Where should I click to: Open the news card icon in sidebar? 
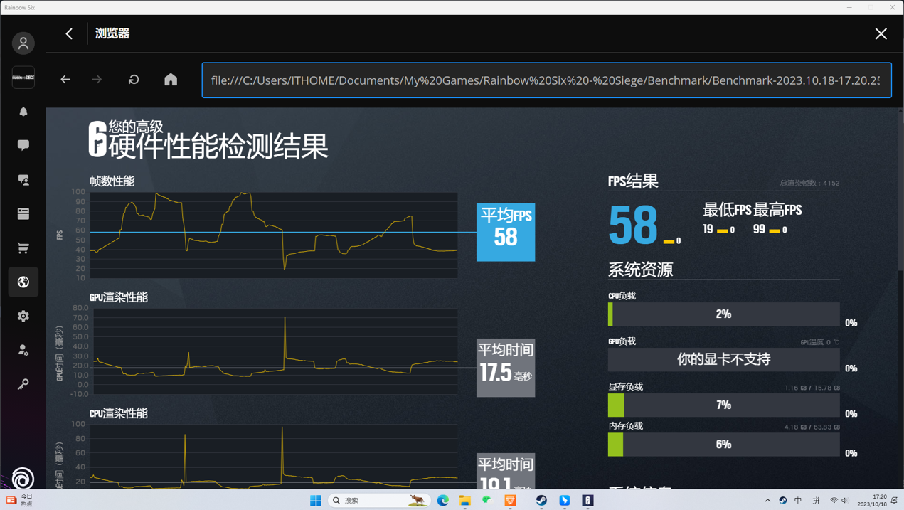pos(23,213)
